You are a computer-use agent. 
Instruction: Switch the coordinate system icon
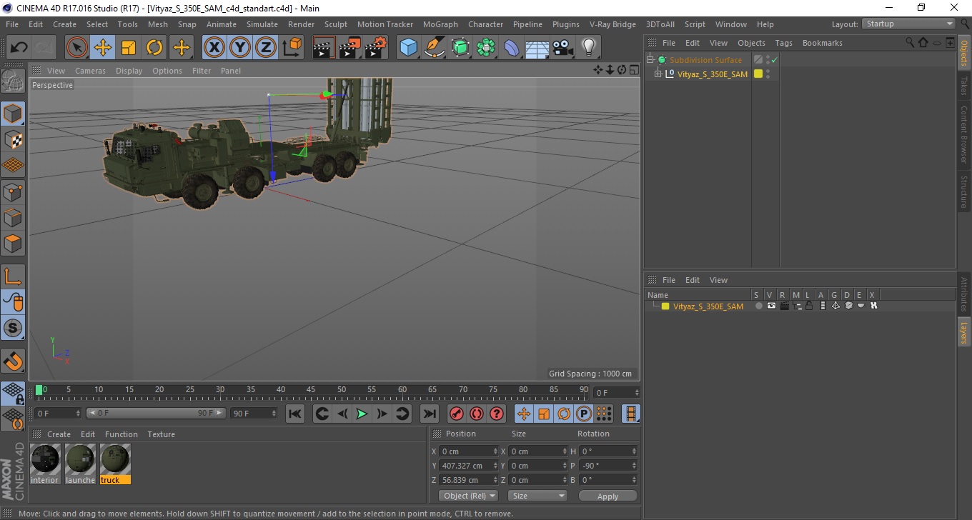(292, 48)
